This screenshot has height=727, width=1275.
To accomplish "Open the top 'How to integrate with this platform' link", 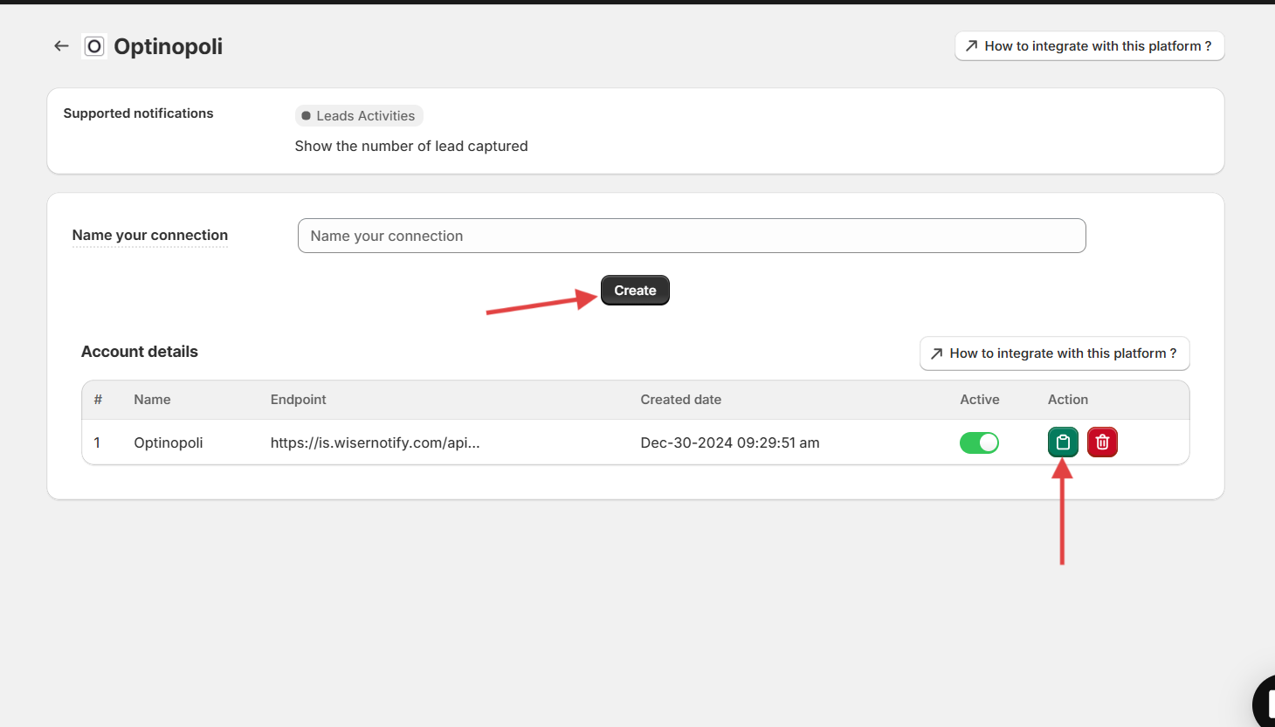I will pos(1089,46).
